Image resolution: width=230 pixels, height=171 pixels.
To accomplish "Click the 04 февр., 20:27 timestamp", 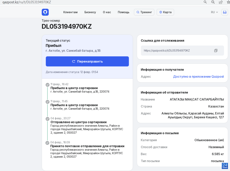I will 60,118.
